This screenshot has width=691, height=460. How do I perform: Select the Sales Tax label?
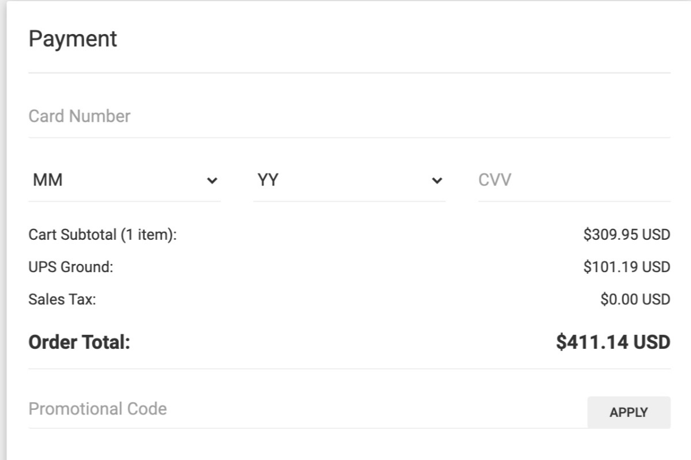pos(62,300)
